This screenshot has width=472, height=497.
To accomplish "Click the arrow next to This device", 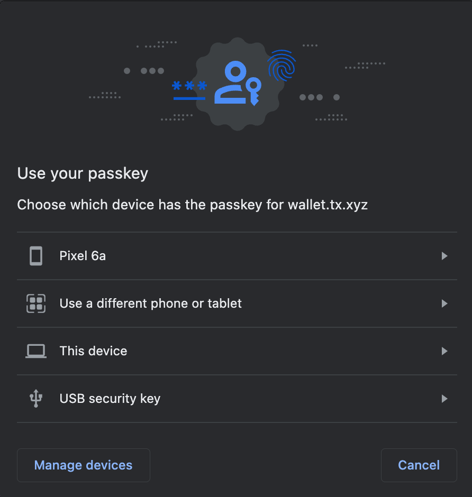I will (x=444, y=351).
